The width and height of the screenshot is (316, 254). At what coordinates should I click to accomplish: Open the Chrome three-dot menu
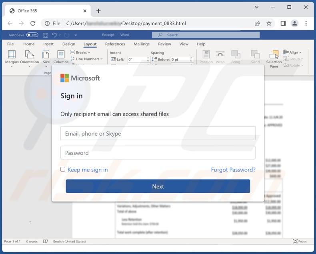(306, 24)
